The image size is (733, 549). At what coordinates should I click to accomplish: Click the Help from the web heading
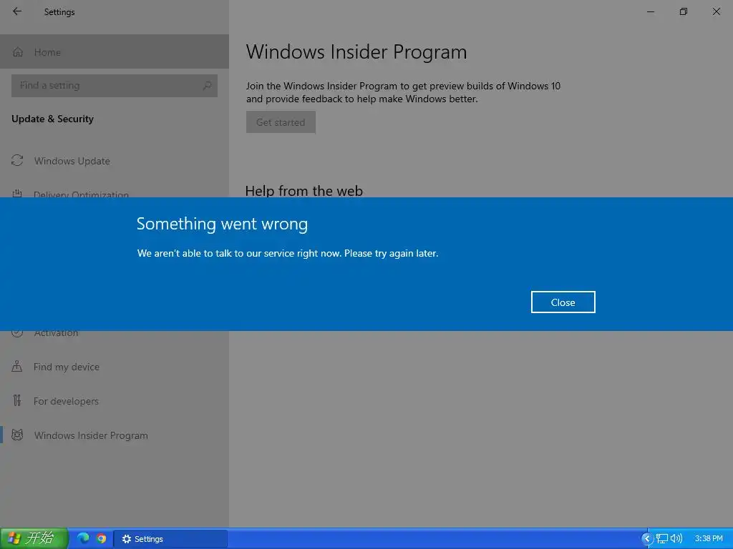click(304, 190)
